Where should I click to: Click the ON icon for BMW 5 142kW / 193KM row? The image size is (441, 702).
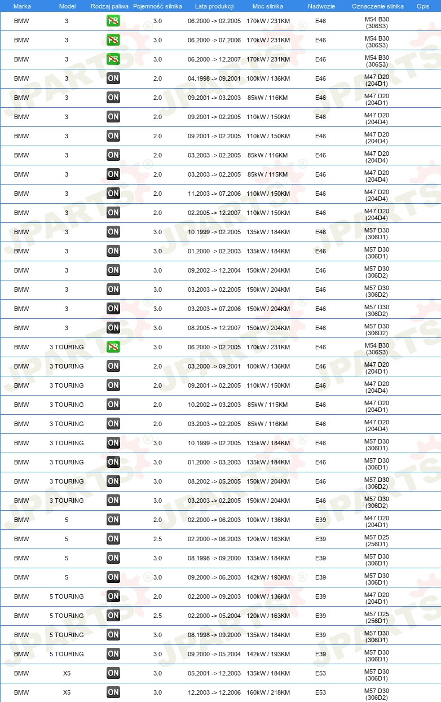coord(113,577)
